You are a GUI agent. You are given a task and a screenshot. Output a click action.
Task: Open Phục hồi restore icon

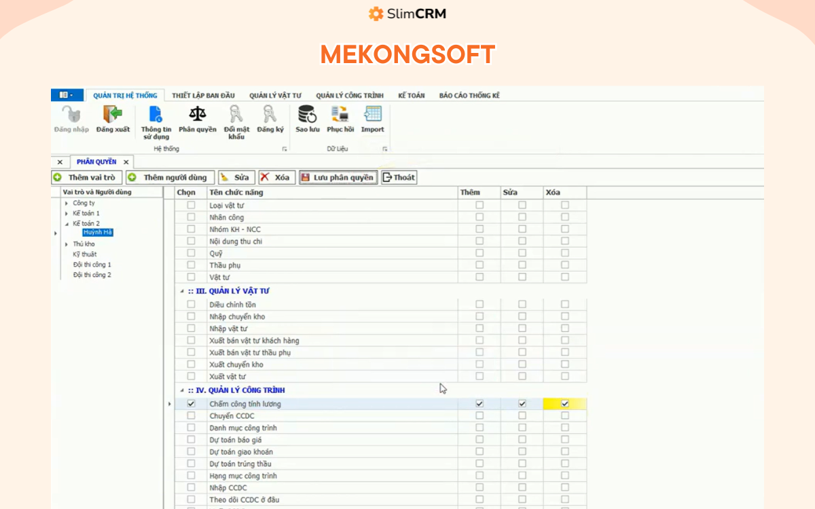click(340, 115)
